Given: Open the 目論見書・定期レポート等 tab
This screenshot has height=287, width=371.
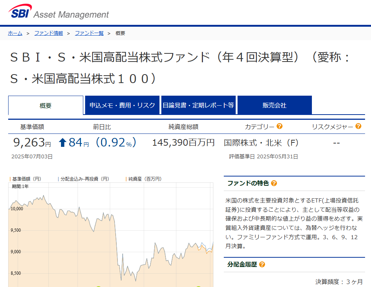Looking at the screenshot, I should click(x=198, y=105).
